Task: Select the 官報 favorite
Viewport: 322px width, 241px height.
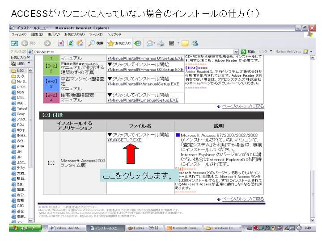Action: coord(18,200)
